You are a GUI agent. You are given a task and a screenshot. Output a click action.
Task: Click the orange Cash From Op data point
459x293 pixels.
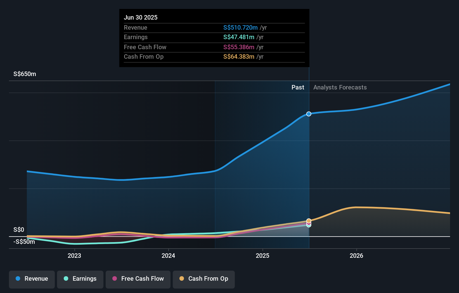click(x=309, y=221)
